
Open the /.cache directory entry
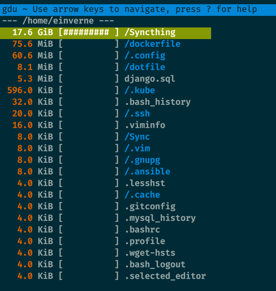point(142,195)
